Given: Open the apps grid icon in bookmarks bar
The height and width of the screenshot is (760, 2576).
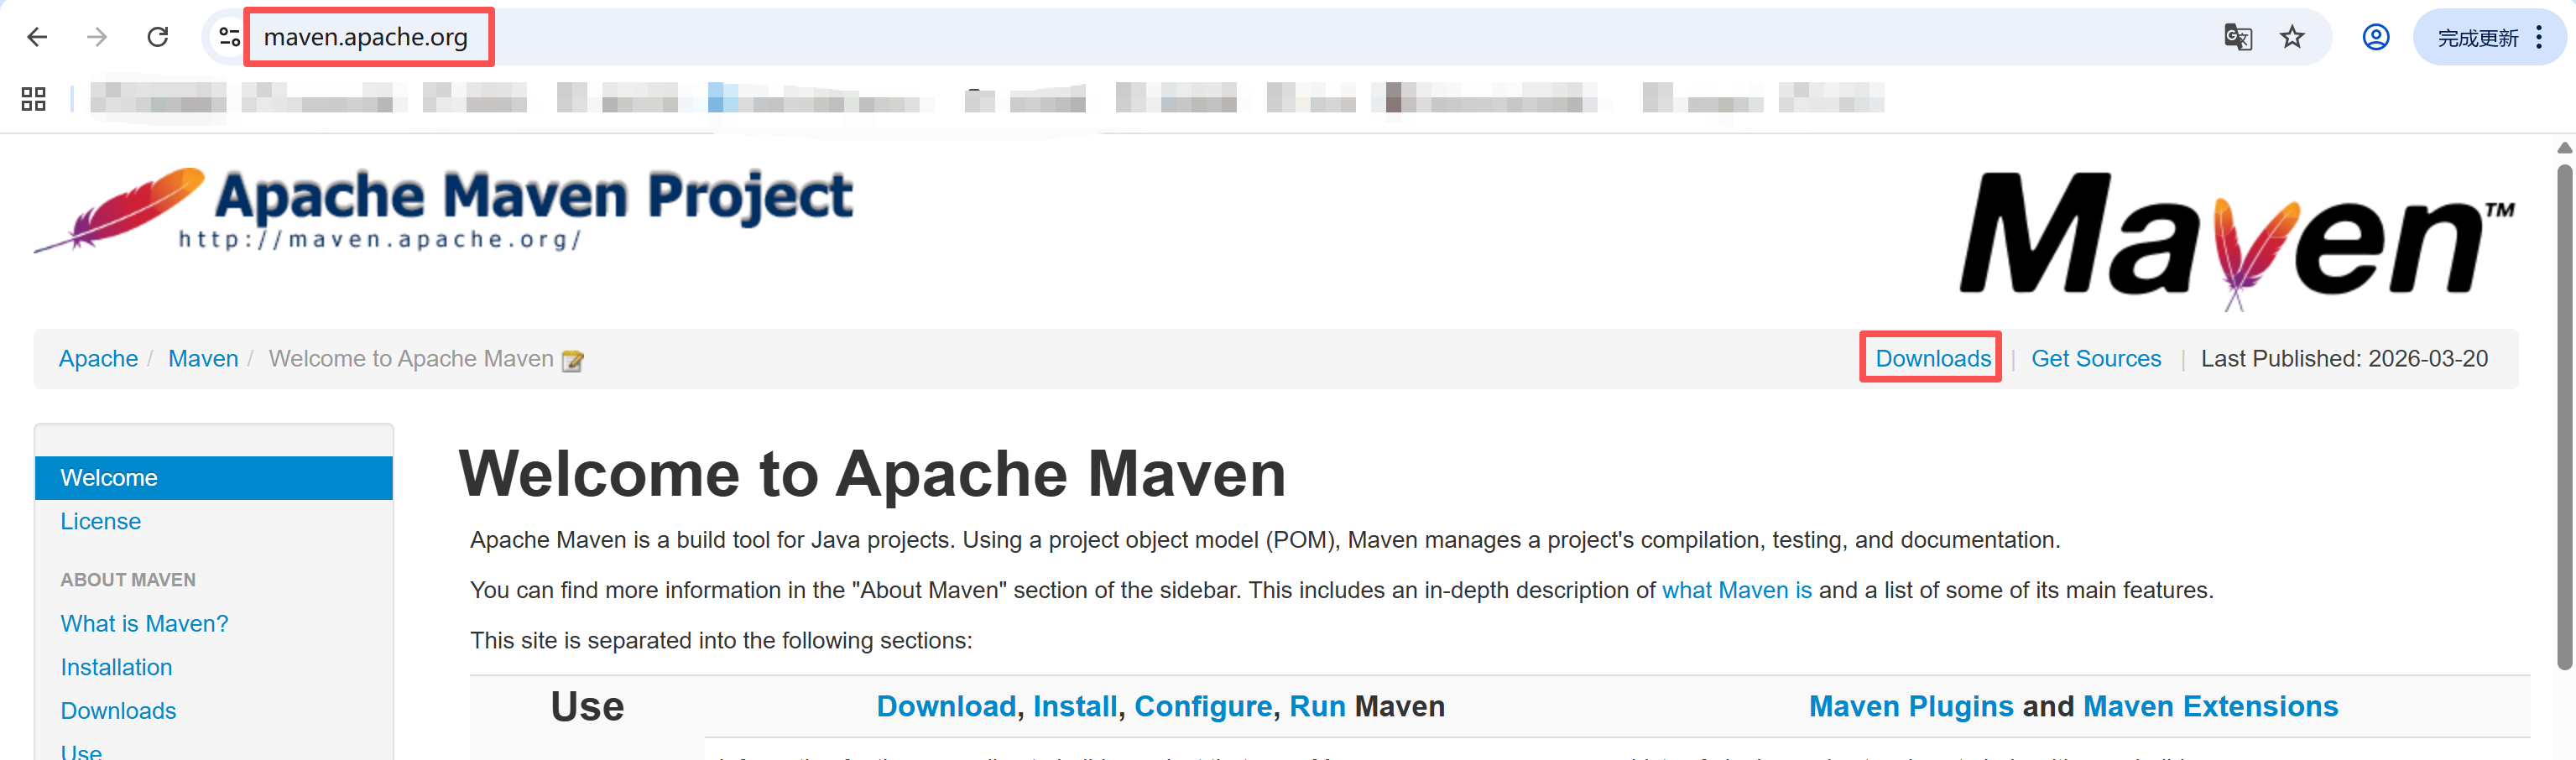Looking at the screenshot, I should point(34,98).
